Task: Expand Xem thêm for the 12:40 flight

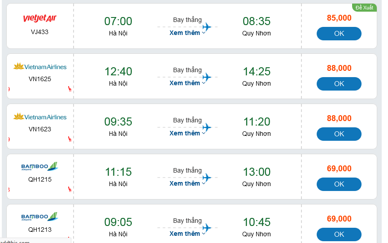Action: click(x=187, y=83)
